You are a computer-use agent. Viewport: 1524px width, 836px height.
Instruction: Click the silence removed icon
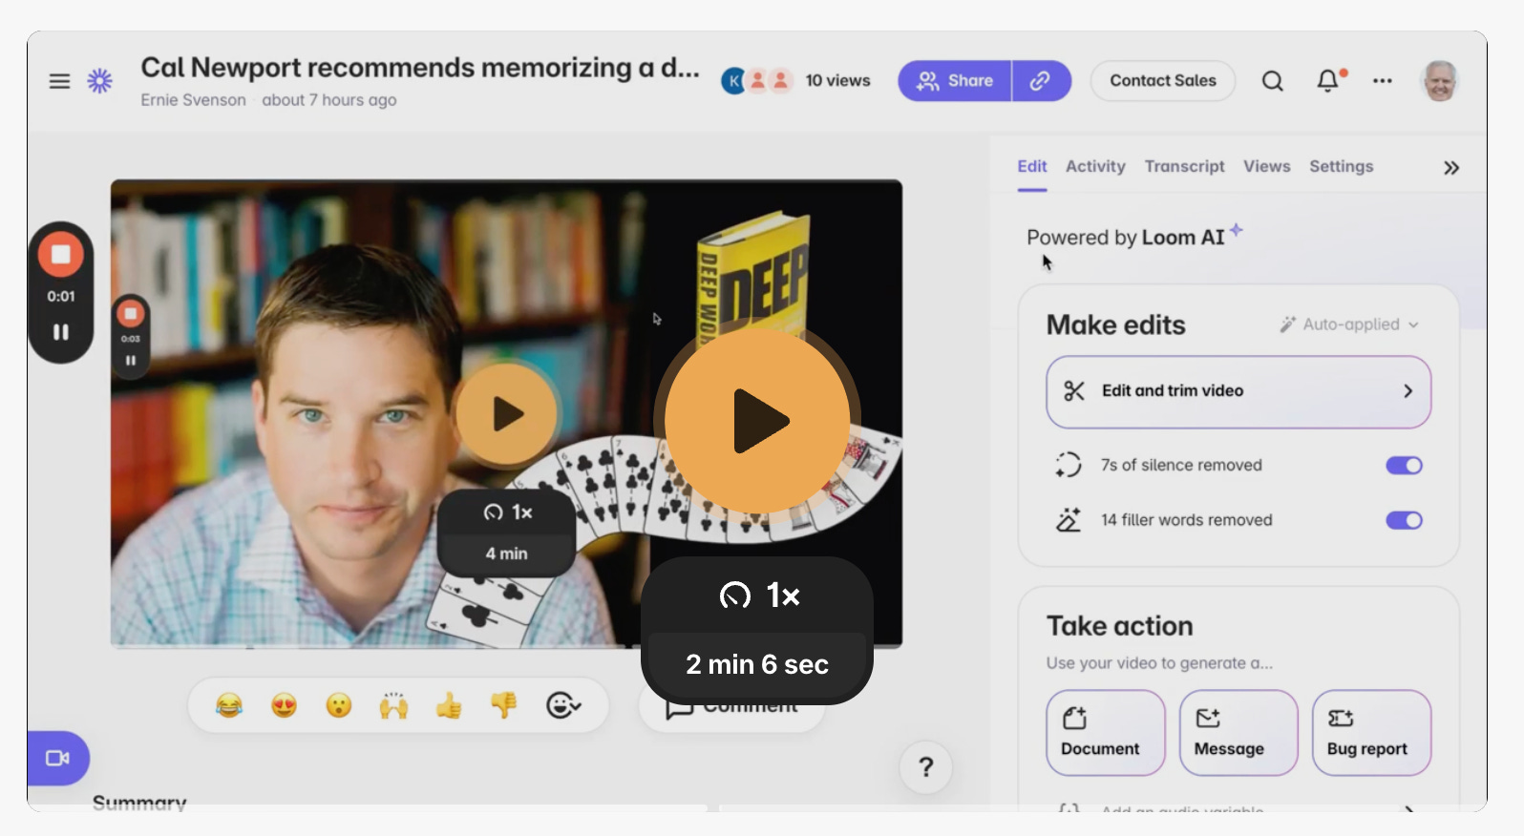tap(1069, 465)
